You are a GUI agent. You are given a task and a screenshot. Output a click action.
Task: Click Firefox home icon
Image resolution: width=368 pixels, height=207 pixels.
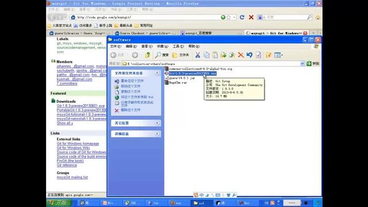point(318,17)
